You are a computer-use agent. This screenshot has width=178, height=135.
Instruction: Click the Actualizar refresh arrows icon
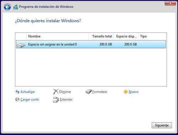click(x=17, y=92)
